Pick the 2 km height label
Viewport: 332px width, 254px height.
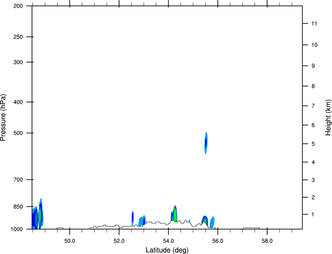(x=313, y=197)
